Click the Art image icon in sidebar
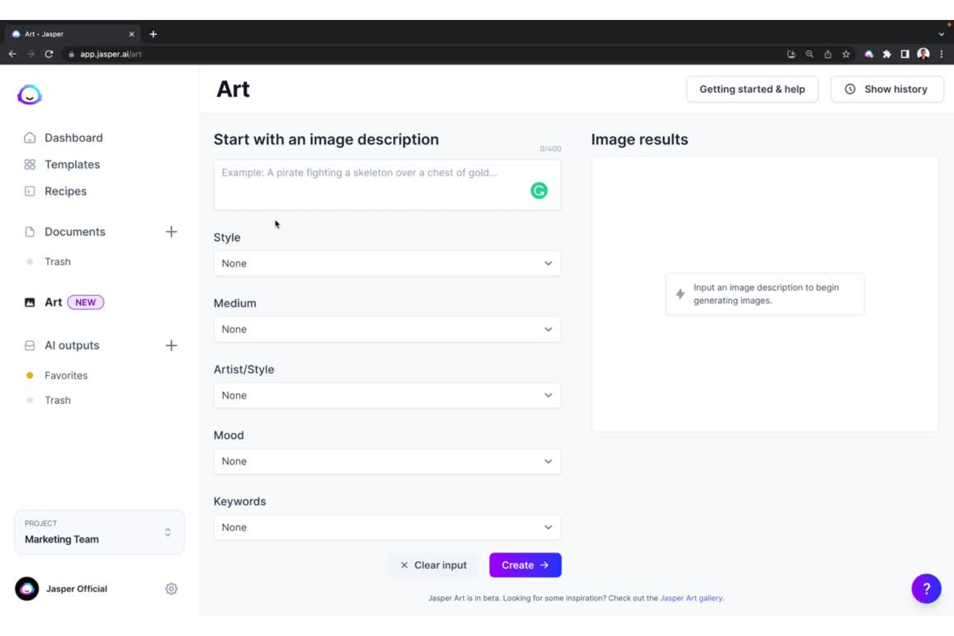The width and height of the screenshot is (954, 636). 30,302
